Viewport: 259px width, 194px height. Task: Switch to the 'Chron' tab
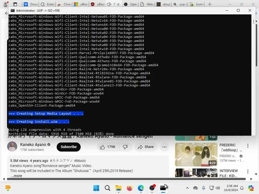(64, 4)
